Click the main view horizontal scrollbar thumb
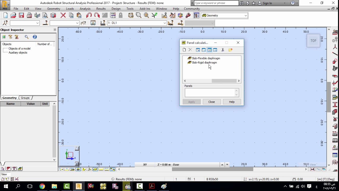The width and height of the screenshot is (339, 191). pos(212,169)
